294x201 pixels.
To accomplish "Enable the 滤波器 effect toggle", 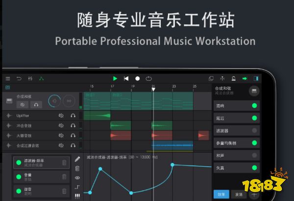I will click(254, 131).
